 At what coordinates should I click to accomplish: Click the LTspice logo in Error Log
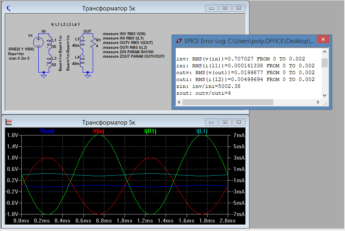pyautogui.click(x=179, y=41)
